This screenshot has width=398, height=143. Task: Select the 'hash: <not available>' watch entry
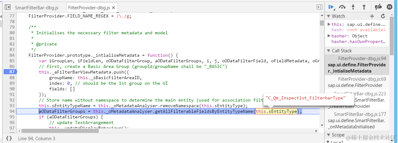(x=358, y=30)
